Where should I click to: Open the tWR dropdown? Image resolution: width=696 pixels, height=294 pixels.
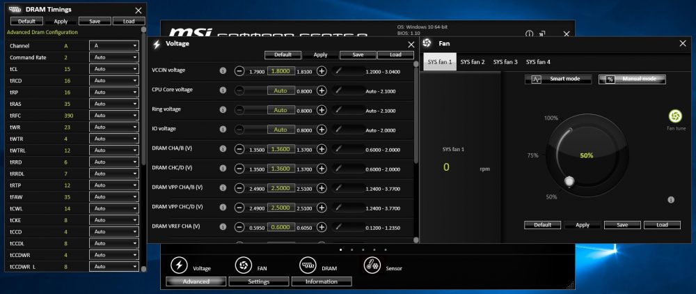[114, 127]
